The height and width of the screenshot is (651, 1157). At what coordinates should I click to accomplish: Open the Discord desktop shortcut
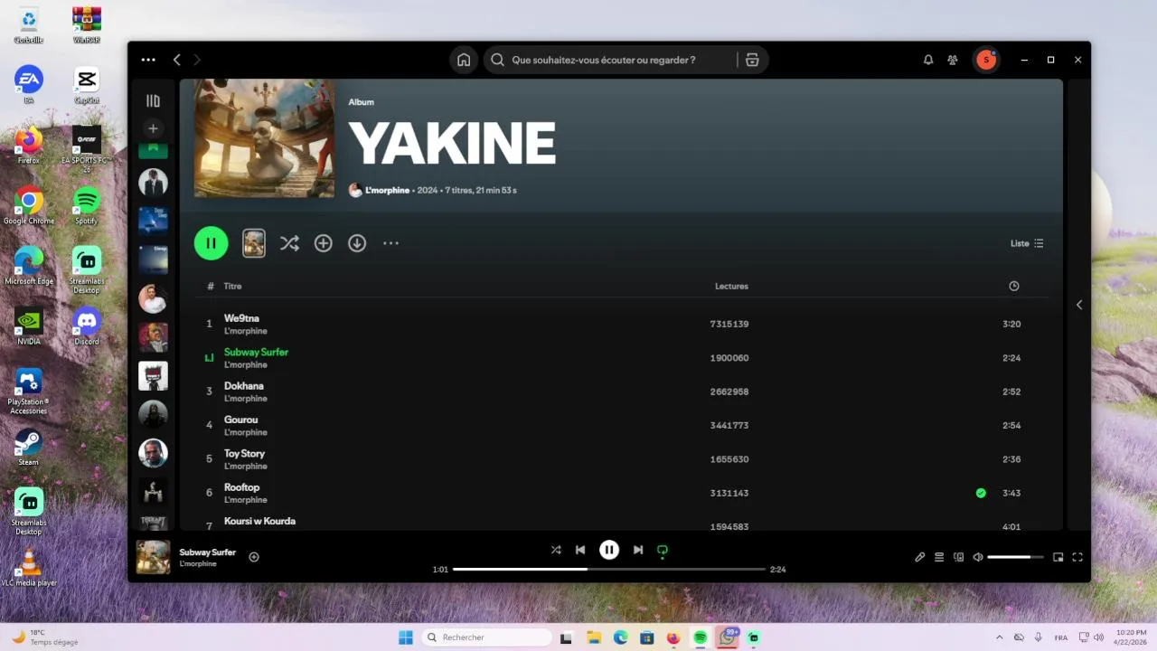pyautogui.click(x=87, y=325)
